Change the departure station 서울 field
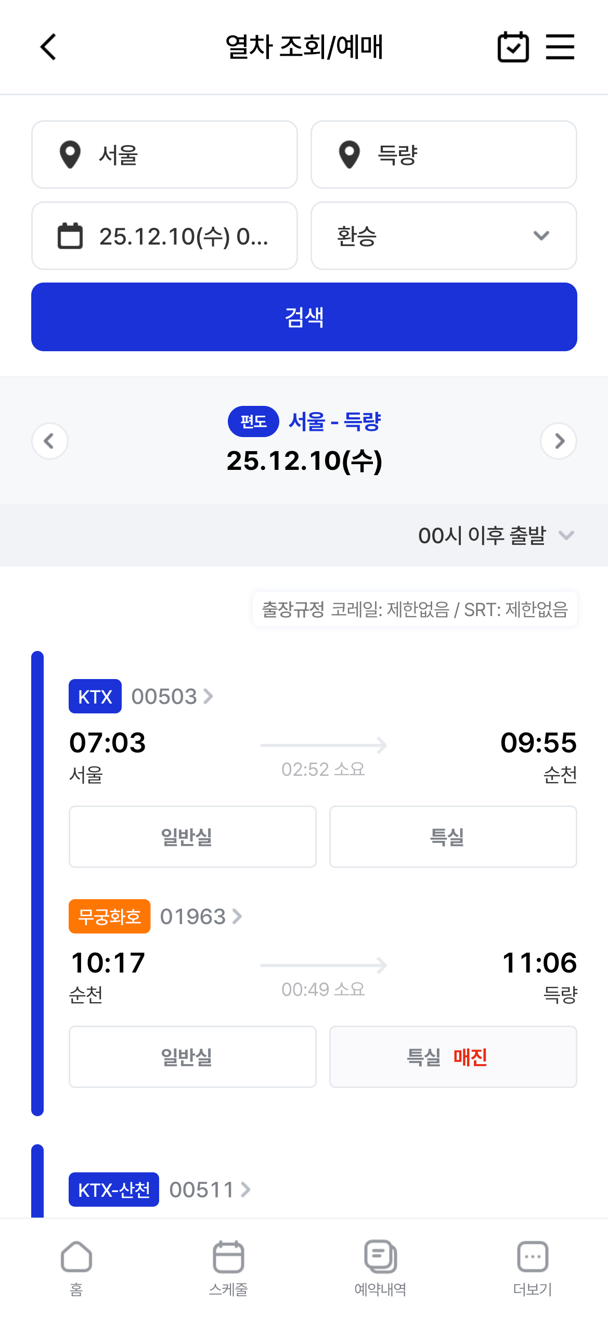The height and width of the screenshot is (1317, 608). point(164,155)
